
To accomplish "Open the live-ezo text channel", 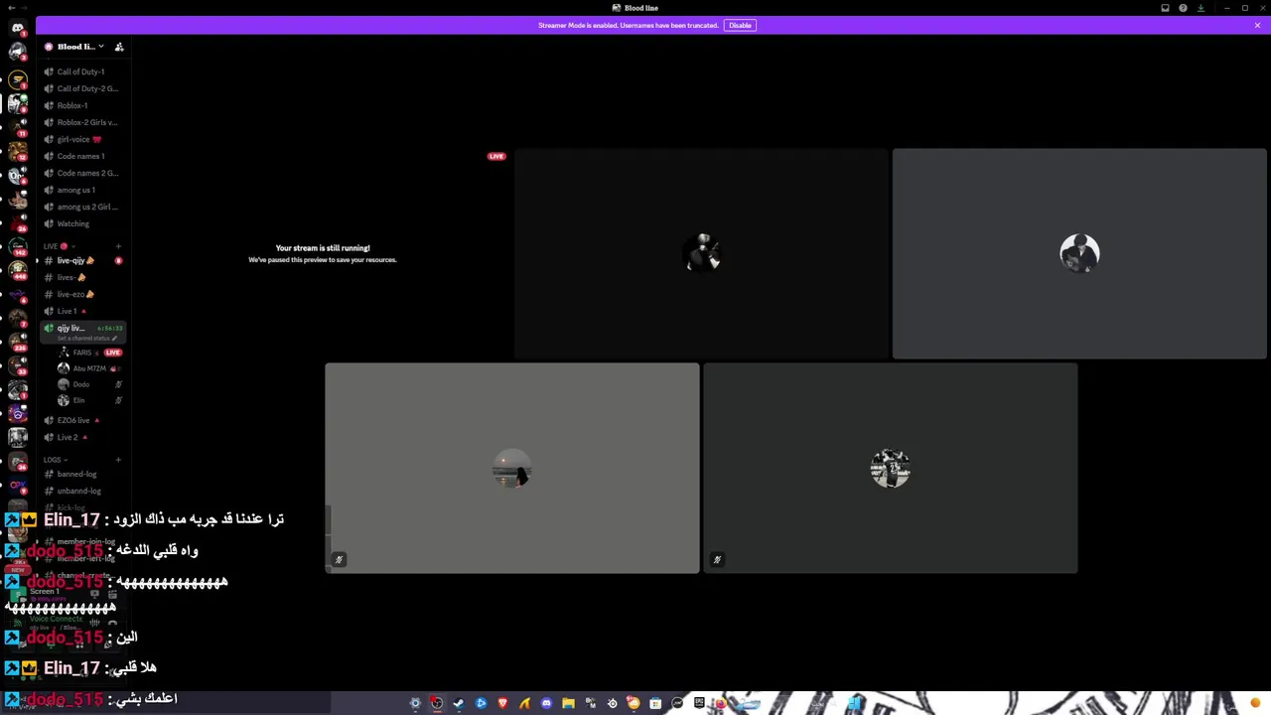I will (x=81, y=294).
